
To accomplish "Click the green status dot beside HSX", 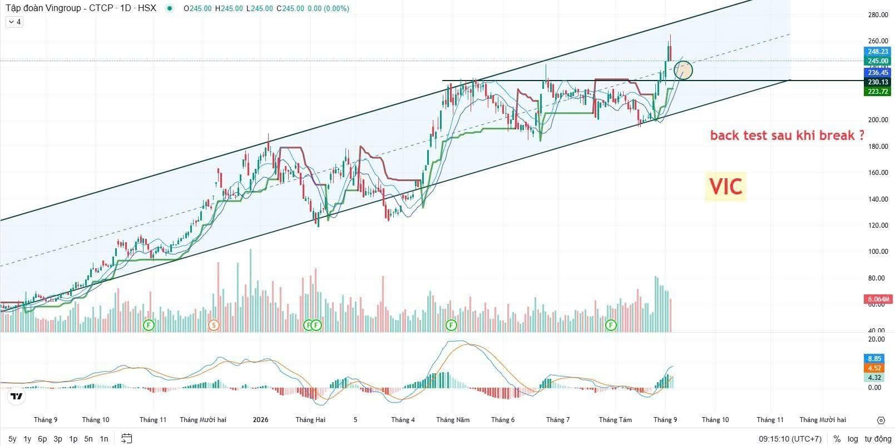I will (x=169, y=8).
